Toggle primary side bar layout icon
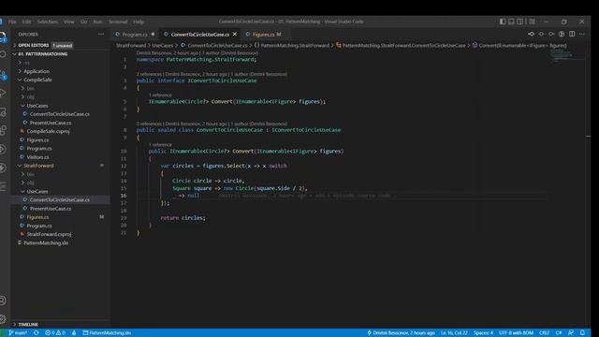 pyautogui.click(x=503, y=22)
